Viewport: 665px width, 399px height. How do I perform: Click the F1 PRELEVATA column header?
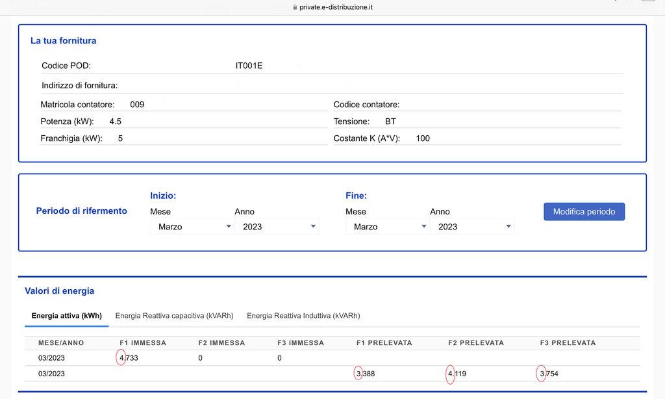tap(384, 342)
